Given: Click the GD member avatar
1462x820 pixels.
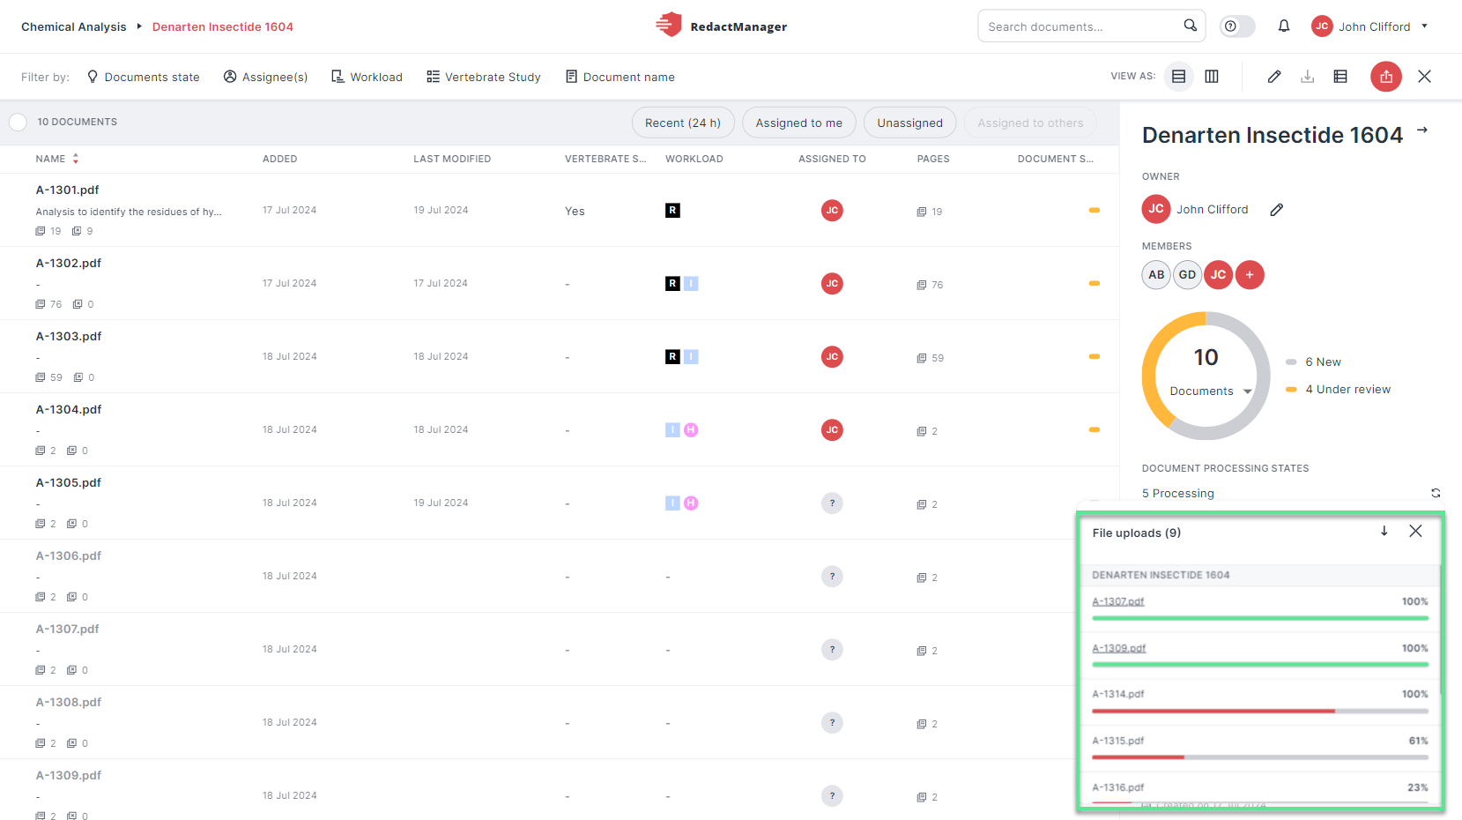Looking at the screenshot, I should pyautogui.click(x=1187, y=275).
